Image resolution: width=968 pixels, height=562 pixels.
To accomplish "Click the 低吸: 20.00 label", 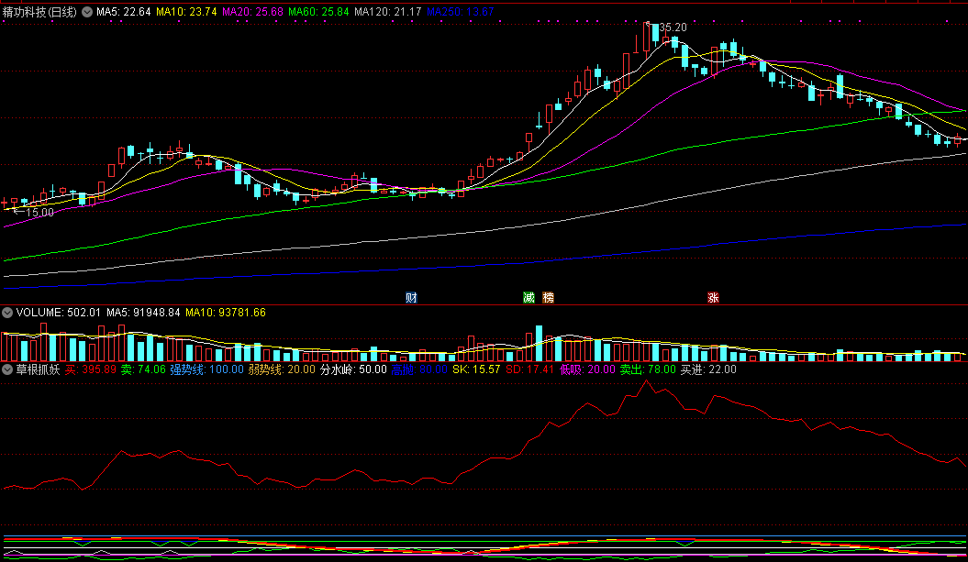I will [587, 369].
